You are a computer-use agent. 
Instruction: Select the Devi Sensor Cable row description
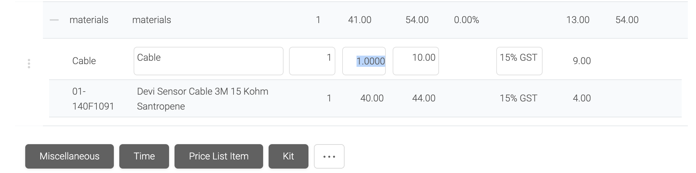tap(202, 99)
